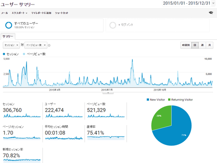Click the bounce rate sparkline under 75.41%

(106, 138)
